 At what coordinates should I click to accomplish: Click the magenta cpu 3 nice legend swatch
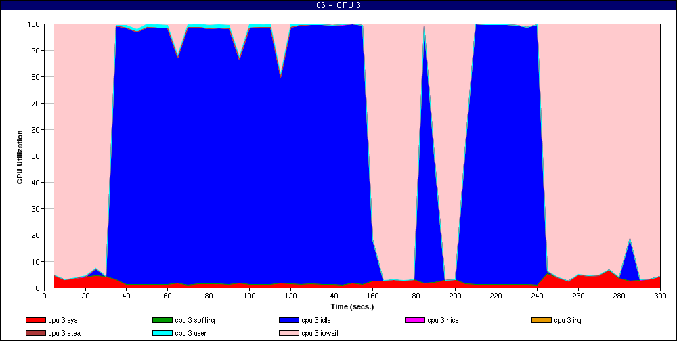pos(414,320)
